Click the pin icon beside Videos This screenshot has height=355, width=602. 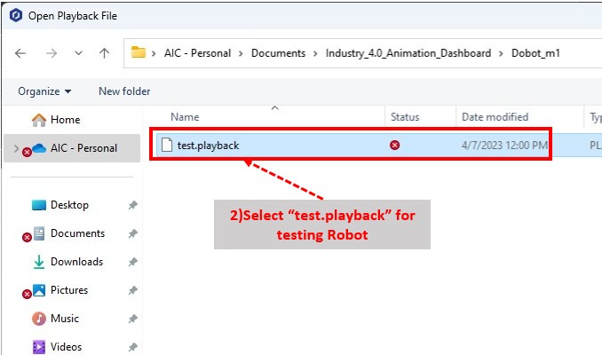[x=132, y=347]
